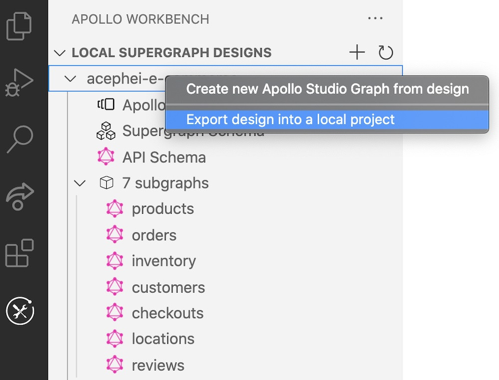499x380 pixels.
Task: Click the inventory subgraph GraphQL icon
Action: (x=115, y=261)
